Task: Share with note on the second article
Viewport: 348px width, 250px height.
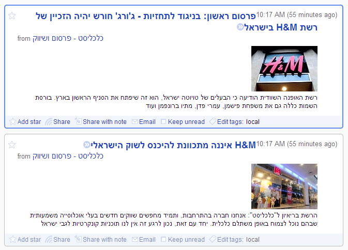Action: pyautogui.click(x=100, y=240)
